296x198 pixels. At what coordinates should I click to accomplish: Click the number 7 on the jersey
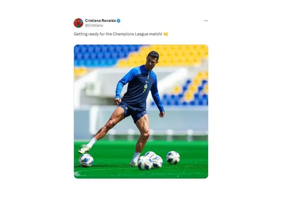tap(144, 90)
